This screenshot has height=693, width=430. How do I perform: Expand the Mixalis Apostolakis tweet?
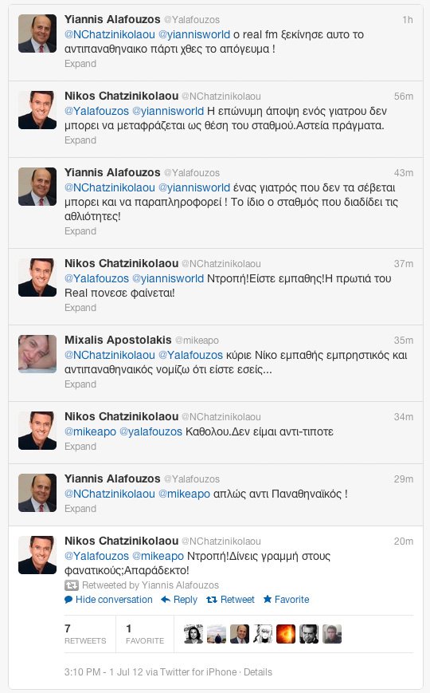(80, 384)
